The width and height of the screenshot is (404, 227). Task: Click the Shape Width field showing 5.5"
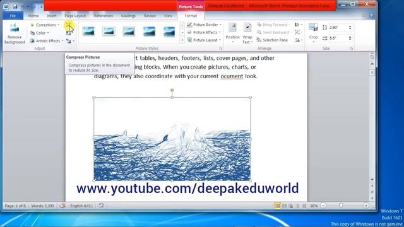[338, 38]
